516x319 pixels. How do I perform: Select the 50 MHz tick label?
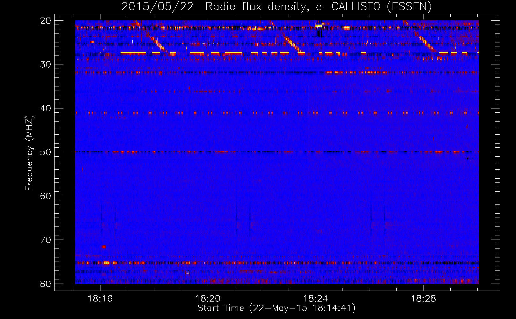[x=46, y=152]
